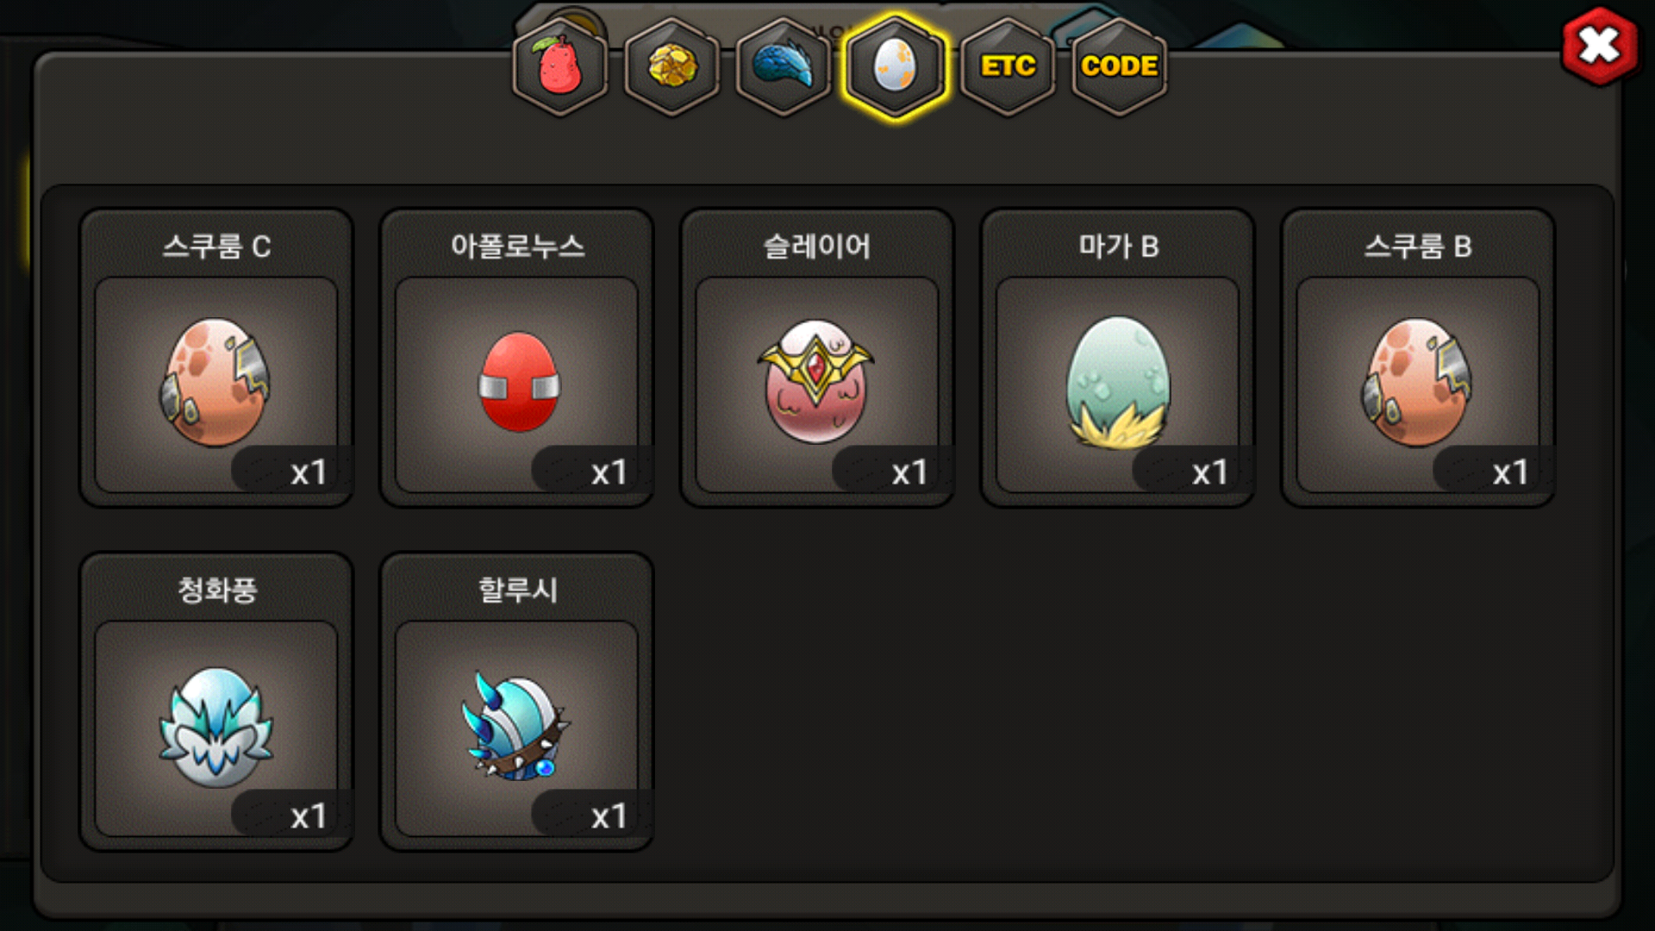Select the 스쿠룸 B cracked egg icon
Viewport: 1655px width, 931px height.
point(1417,382)
